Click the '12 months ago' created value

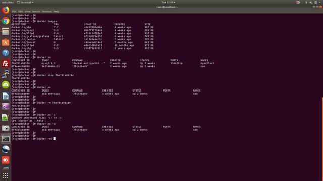124,45
